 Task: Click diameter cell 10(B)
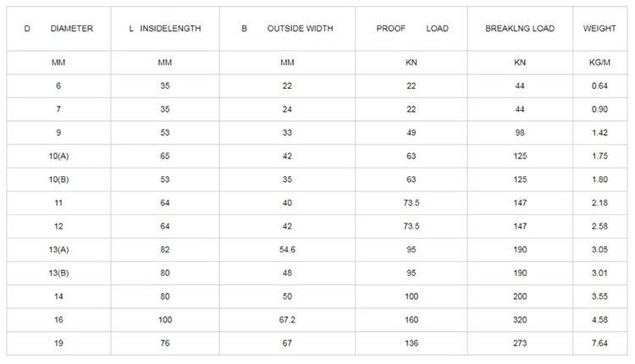click(x=58, y=179)
